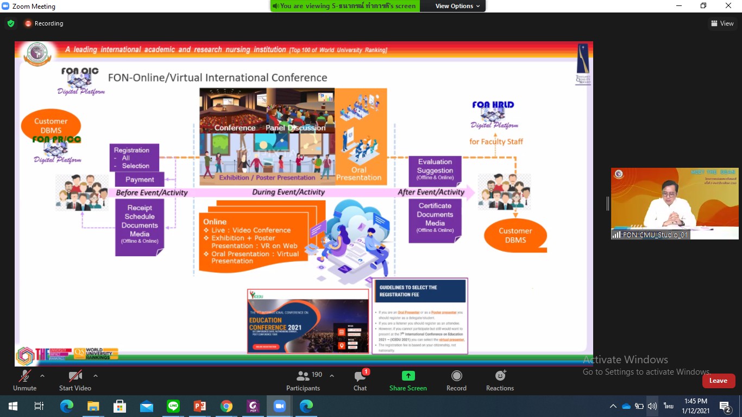Click the Record button
This screenshot has height=417, width=742.
click(456, 380)
